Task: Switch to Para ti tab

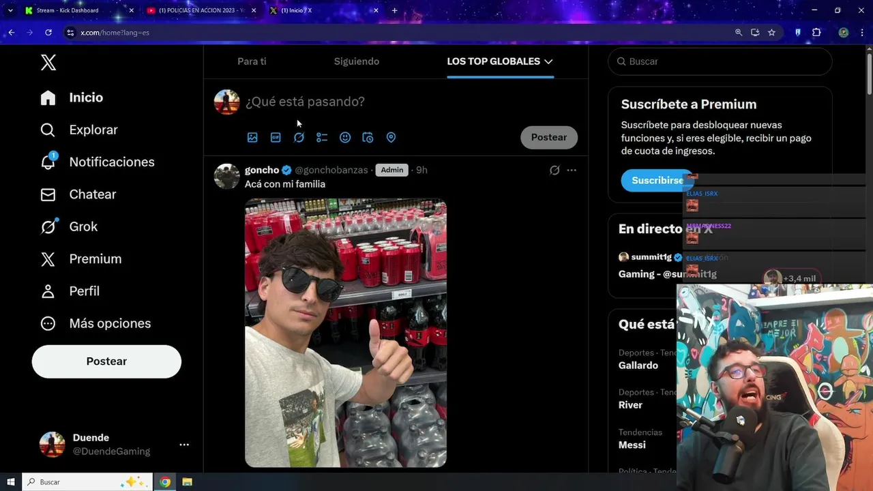Action: tap(252, 61)
